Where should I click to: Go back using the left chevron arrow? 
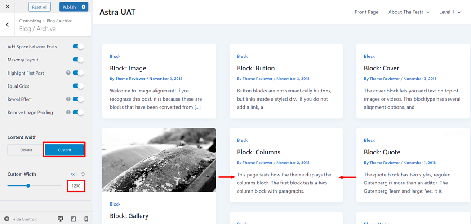pyautogui.click(x=7, y=25)
